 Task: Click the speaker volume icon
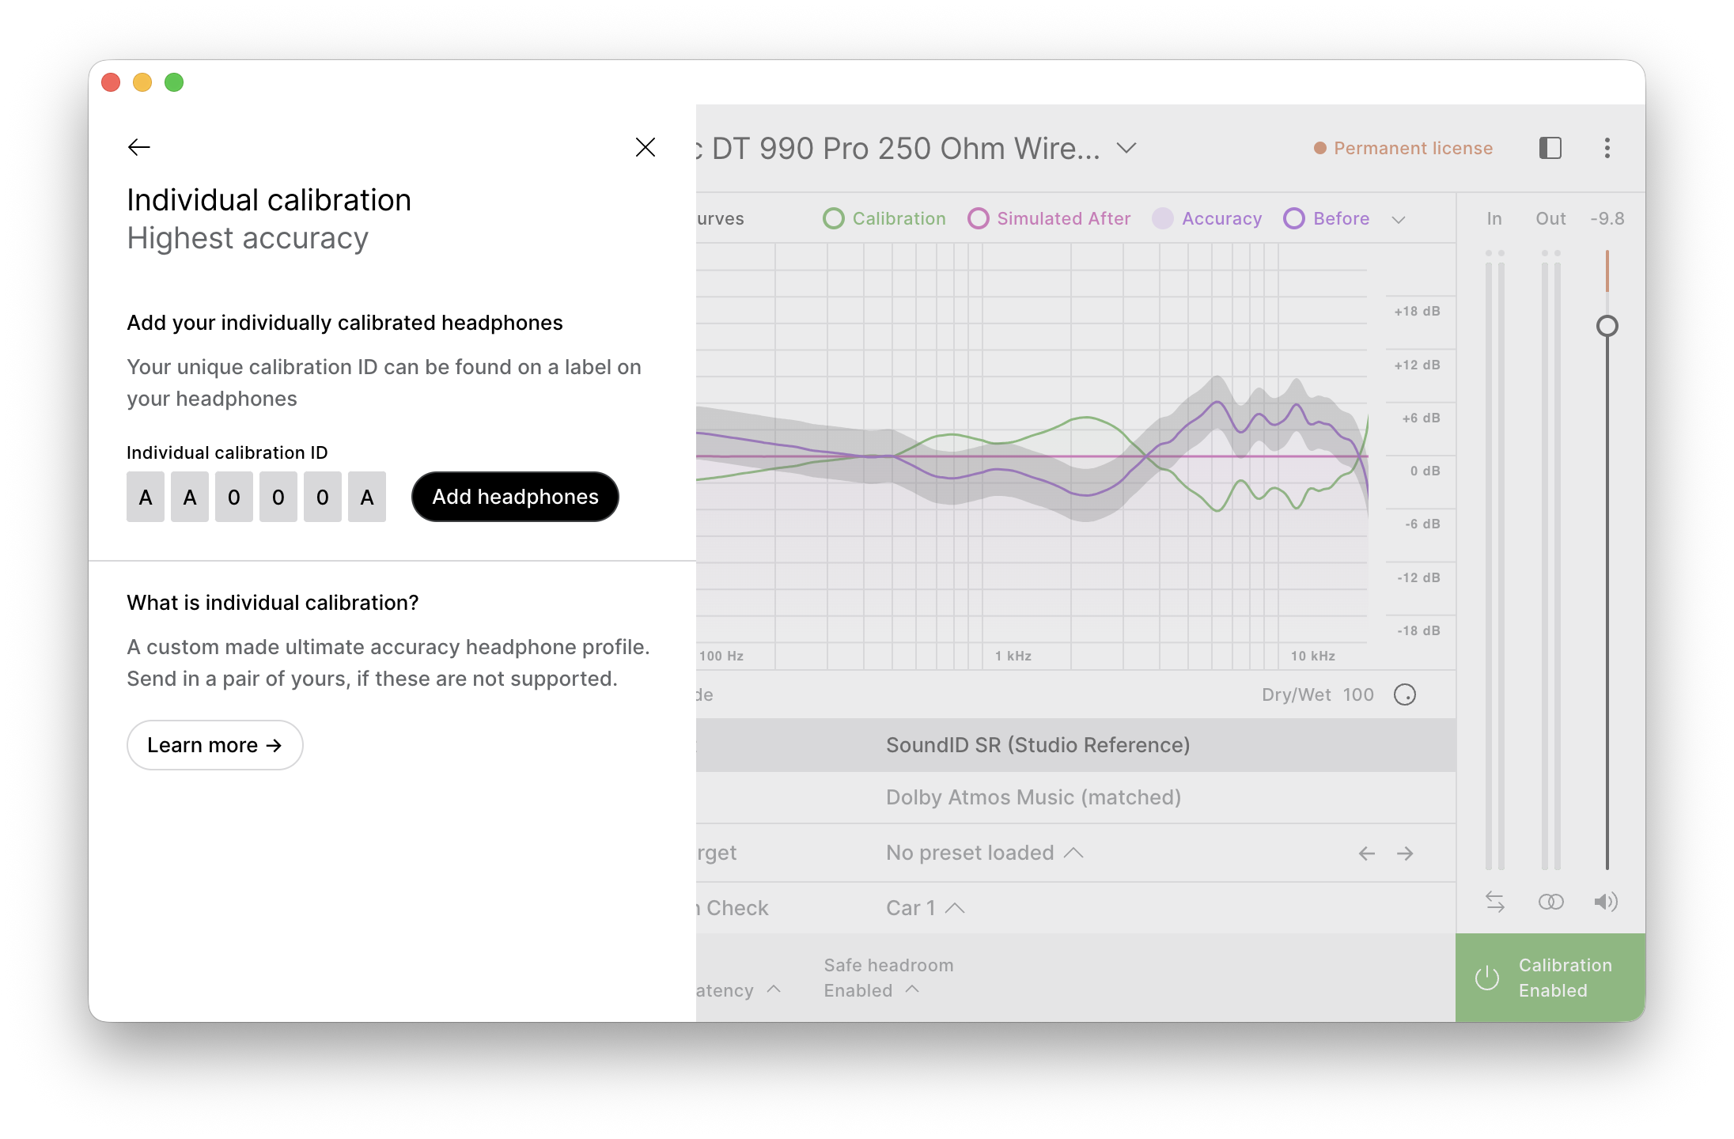click(x=1606, y=902)
